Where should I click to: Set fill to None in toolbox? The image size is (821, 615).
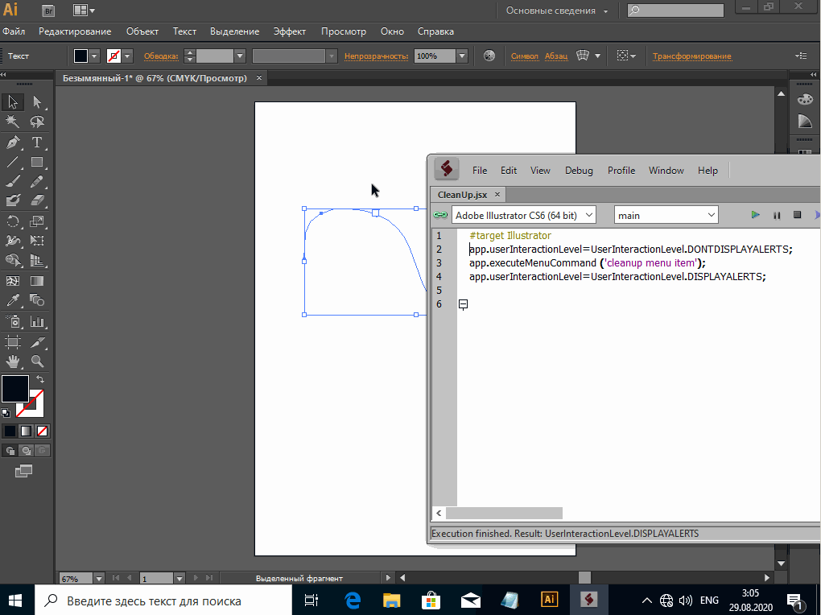[42, 431]
